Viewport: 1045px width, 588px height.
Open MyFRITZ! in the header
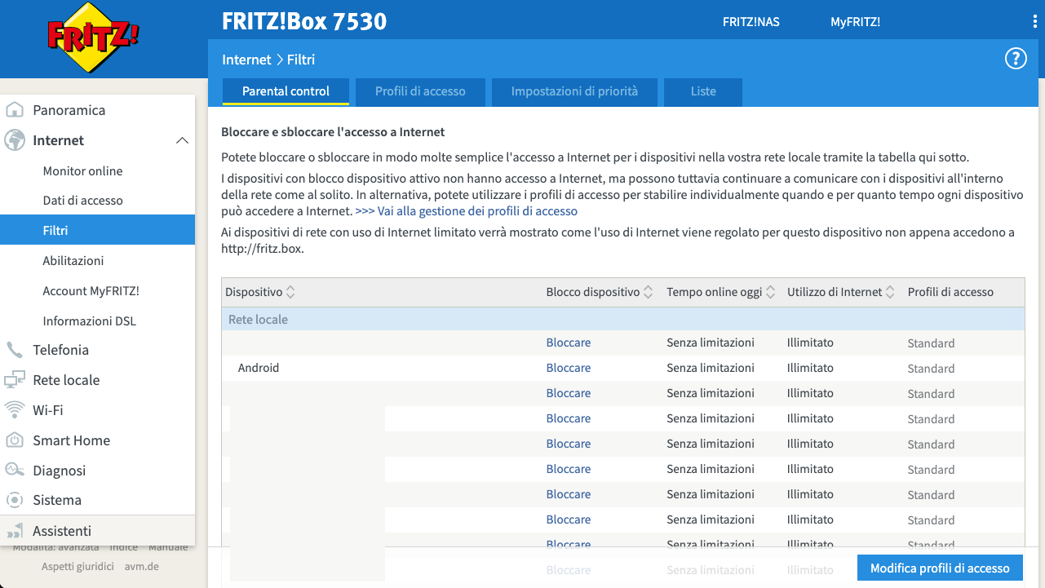point(855,22)
